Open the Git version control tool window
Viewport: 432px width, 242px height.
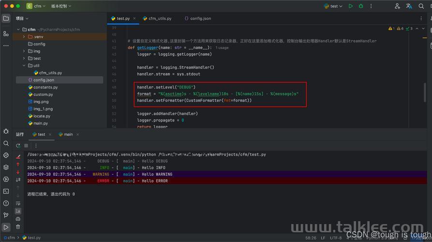pos(6,215)
